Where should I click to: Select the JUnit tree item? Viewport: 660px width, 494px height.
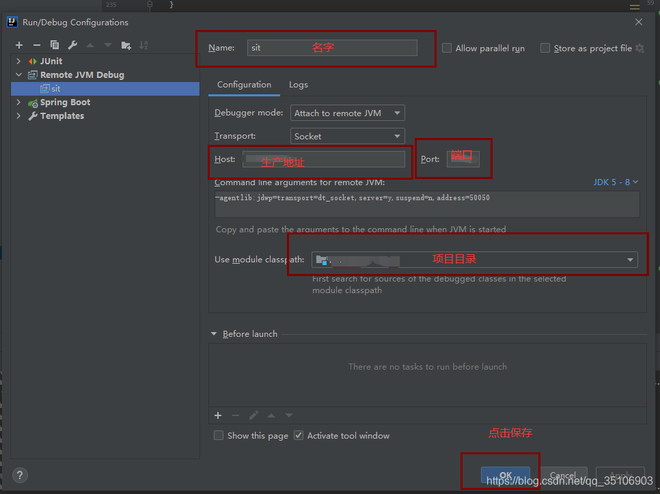click(x=51, y=61)
